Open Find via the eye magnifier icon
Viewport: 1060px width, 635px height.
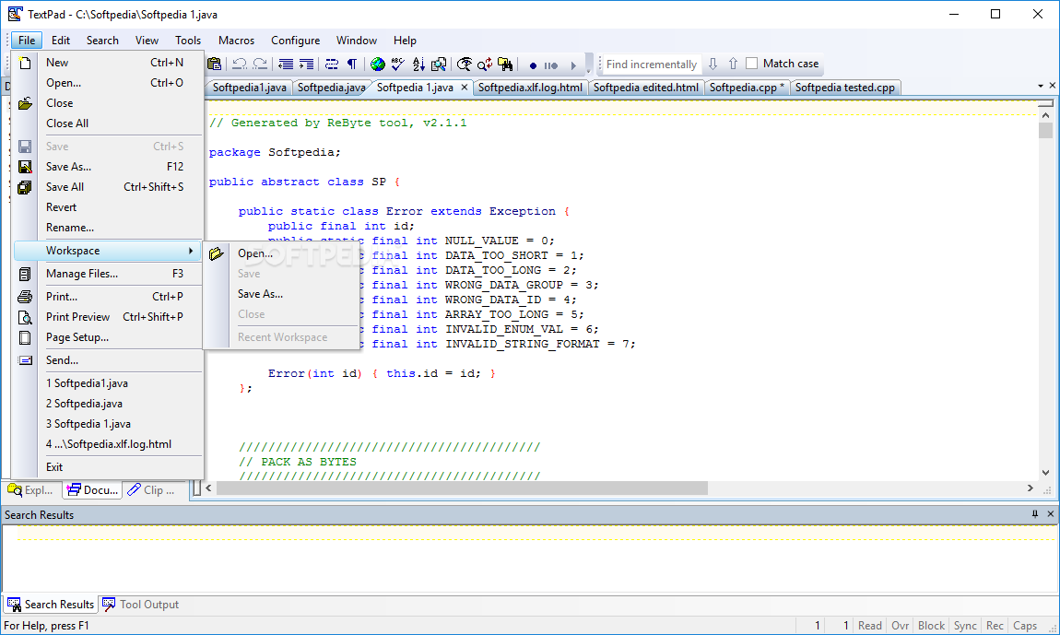[465, 64]
